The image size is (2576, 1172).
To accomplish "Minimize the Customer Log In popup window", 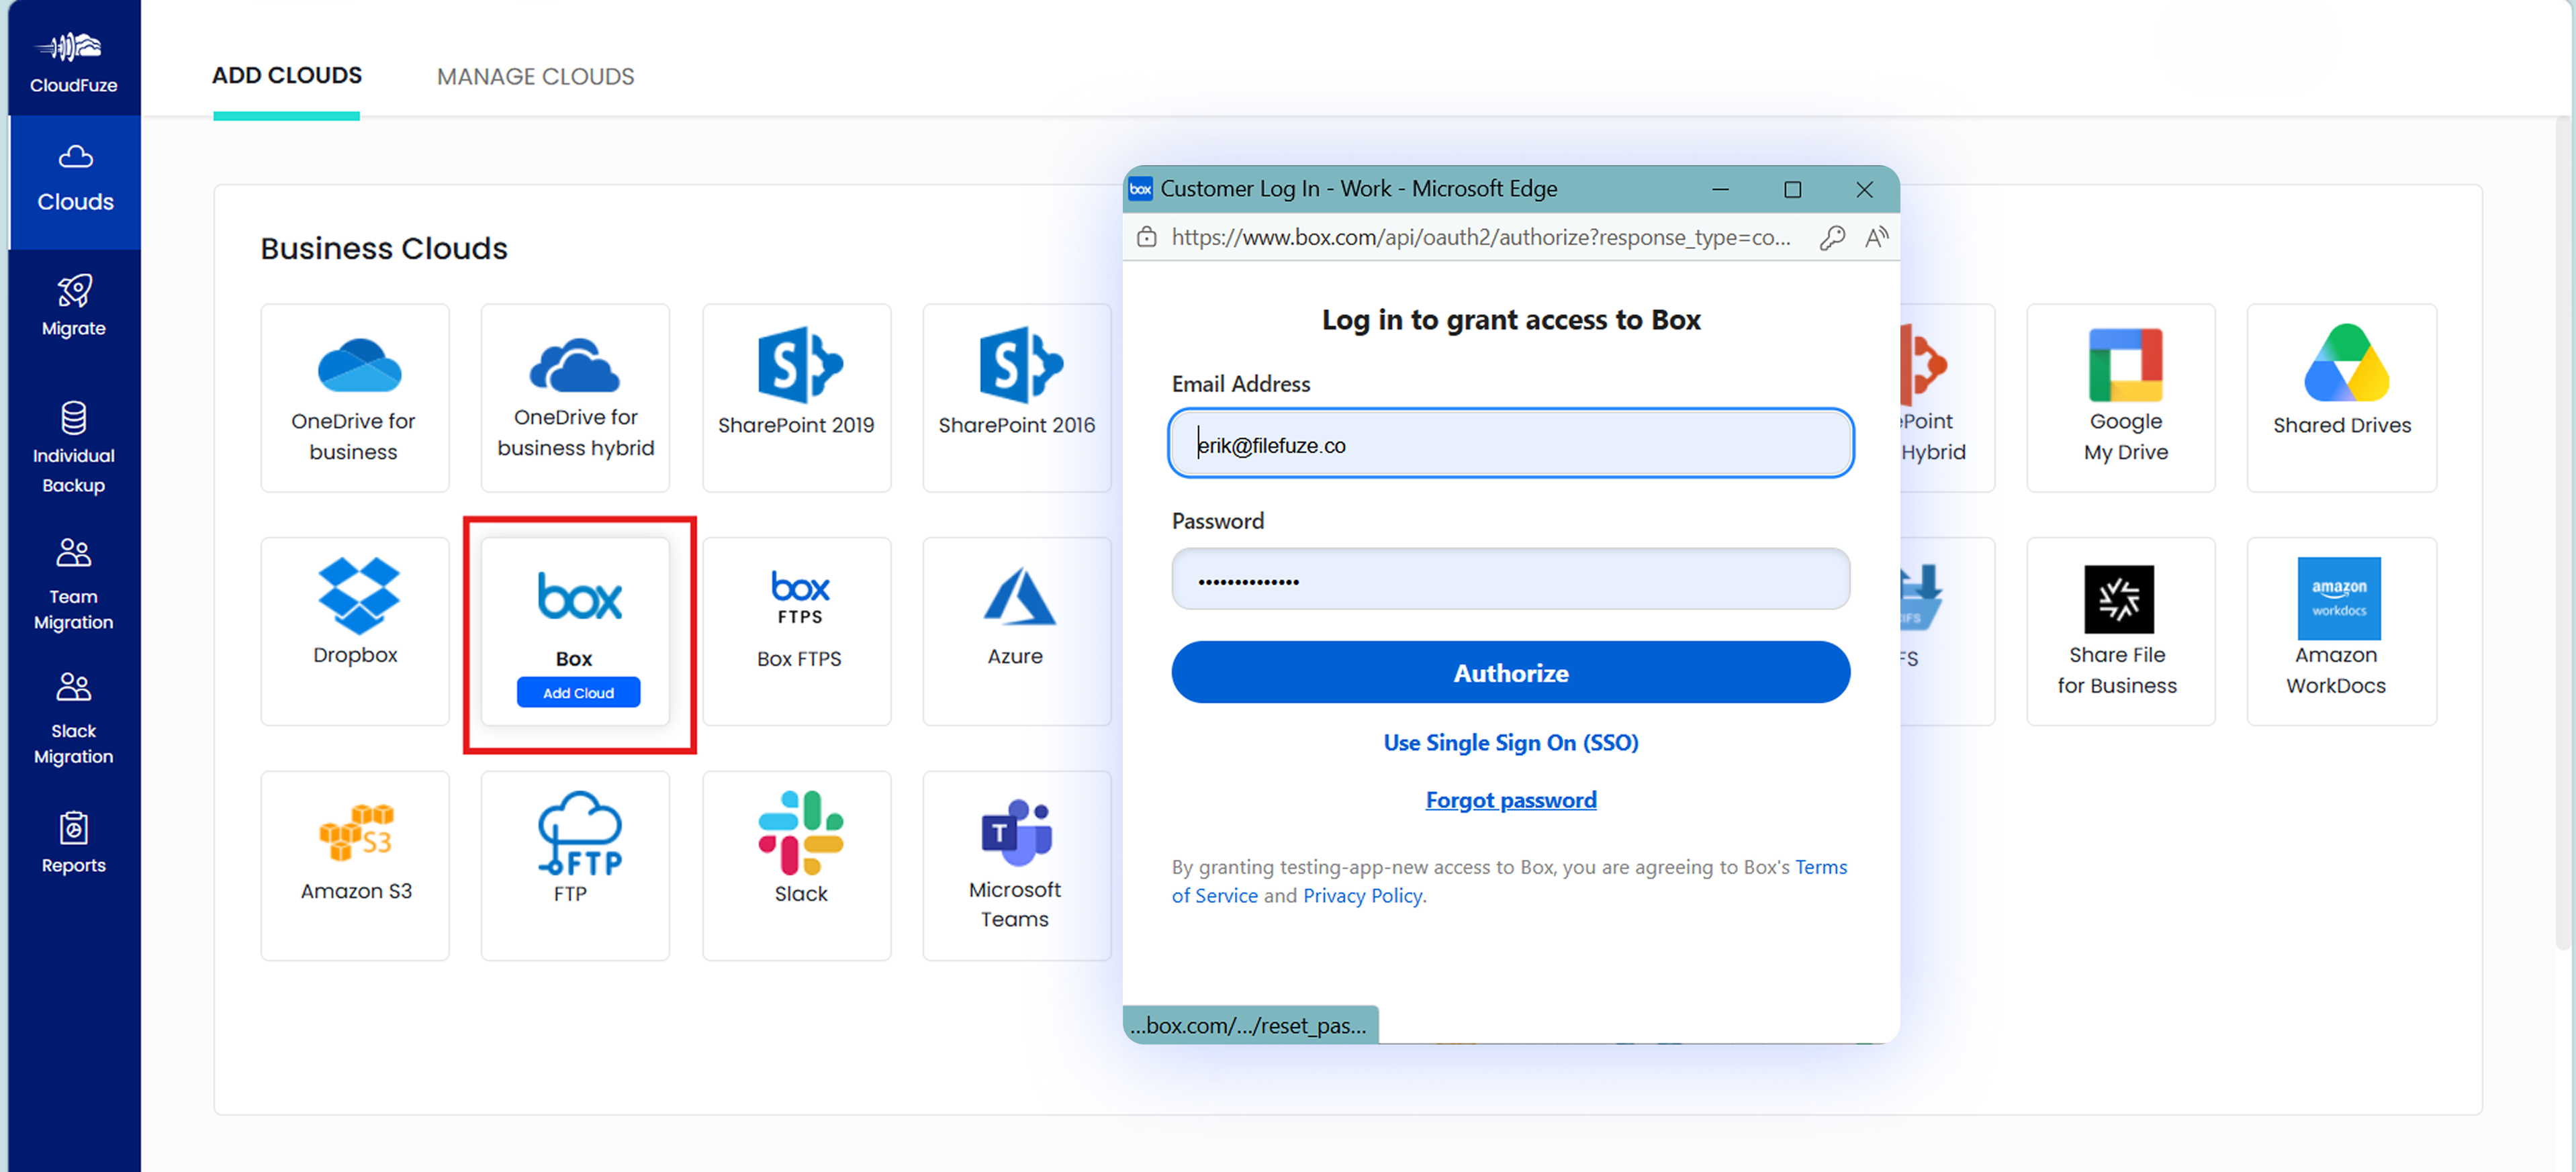I will click(x=1720, y=189).
